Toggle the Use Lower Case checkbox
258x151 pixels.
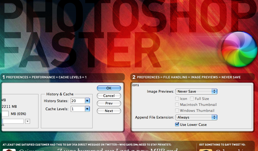[177, 125]
